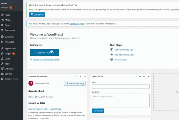Click the Posts pushpin icon
This screenshot has width=179, height=120.
coord(2,15)
